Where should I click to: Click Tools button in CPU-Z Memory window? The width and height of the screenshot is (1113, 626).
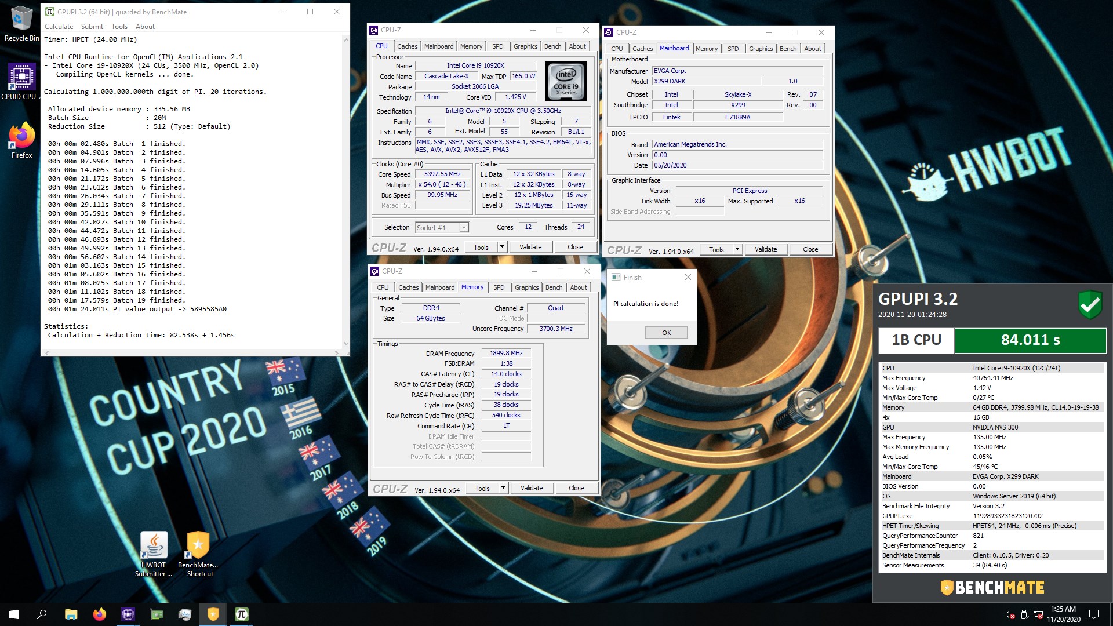(482, 488)
